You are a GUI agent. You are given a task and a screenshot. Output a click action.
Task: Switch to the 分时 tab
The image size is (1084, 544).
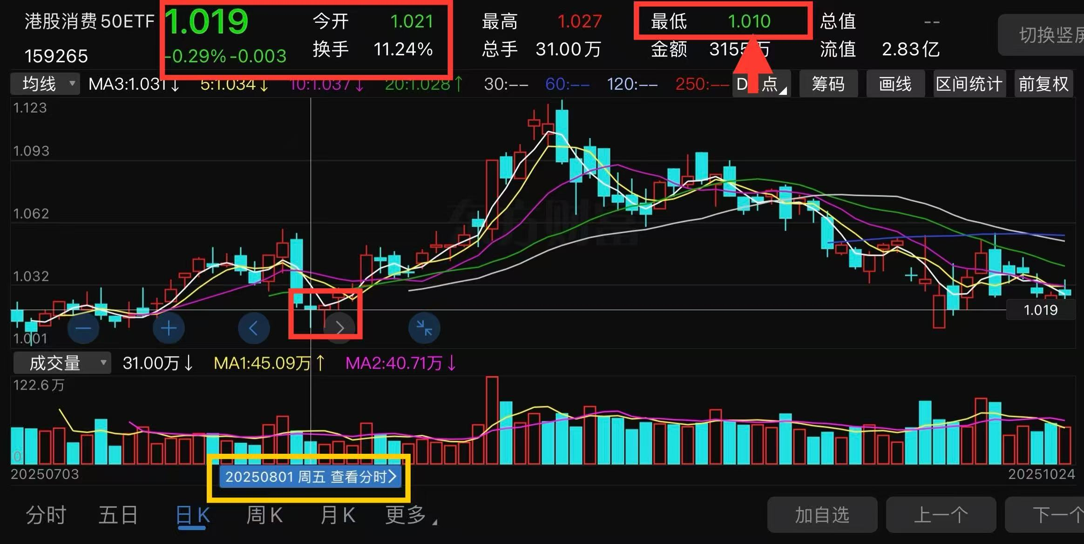(x=46, y=515)
